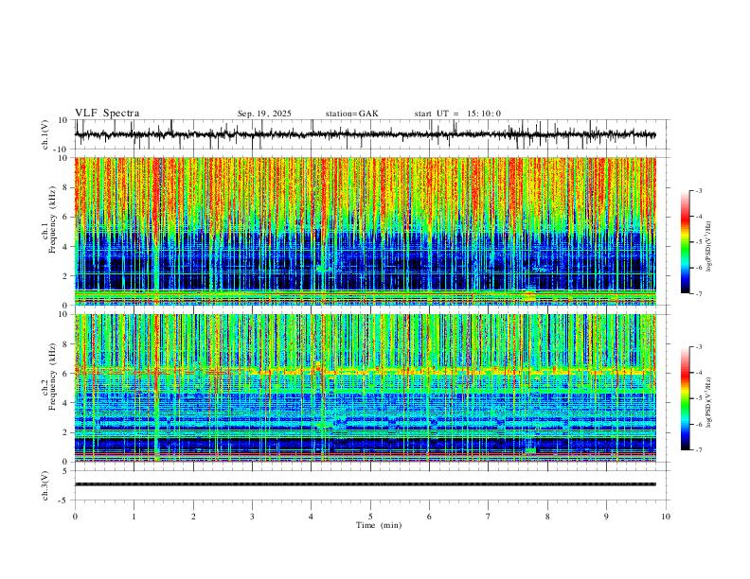Click time axis tick label "7"
This screenshot has height=579, width=750.
[489, 517]
